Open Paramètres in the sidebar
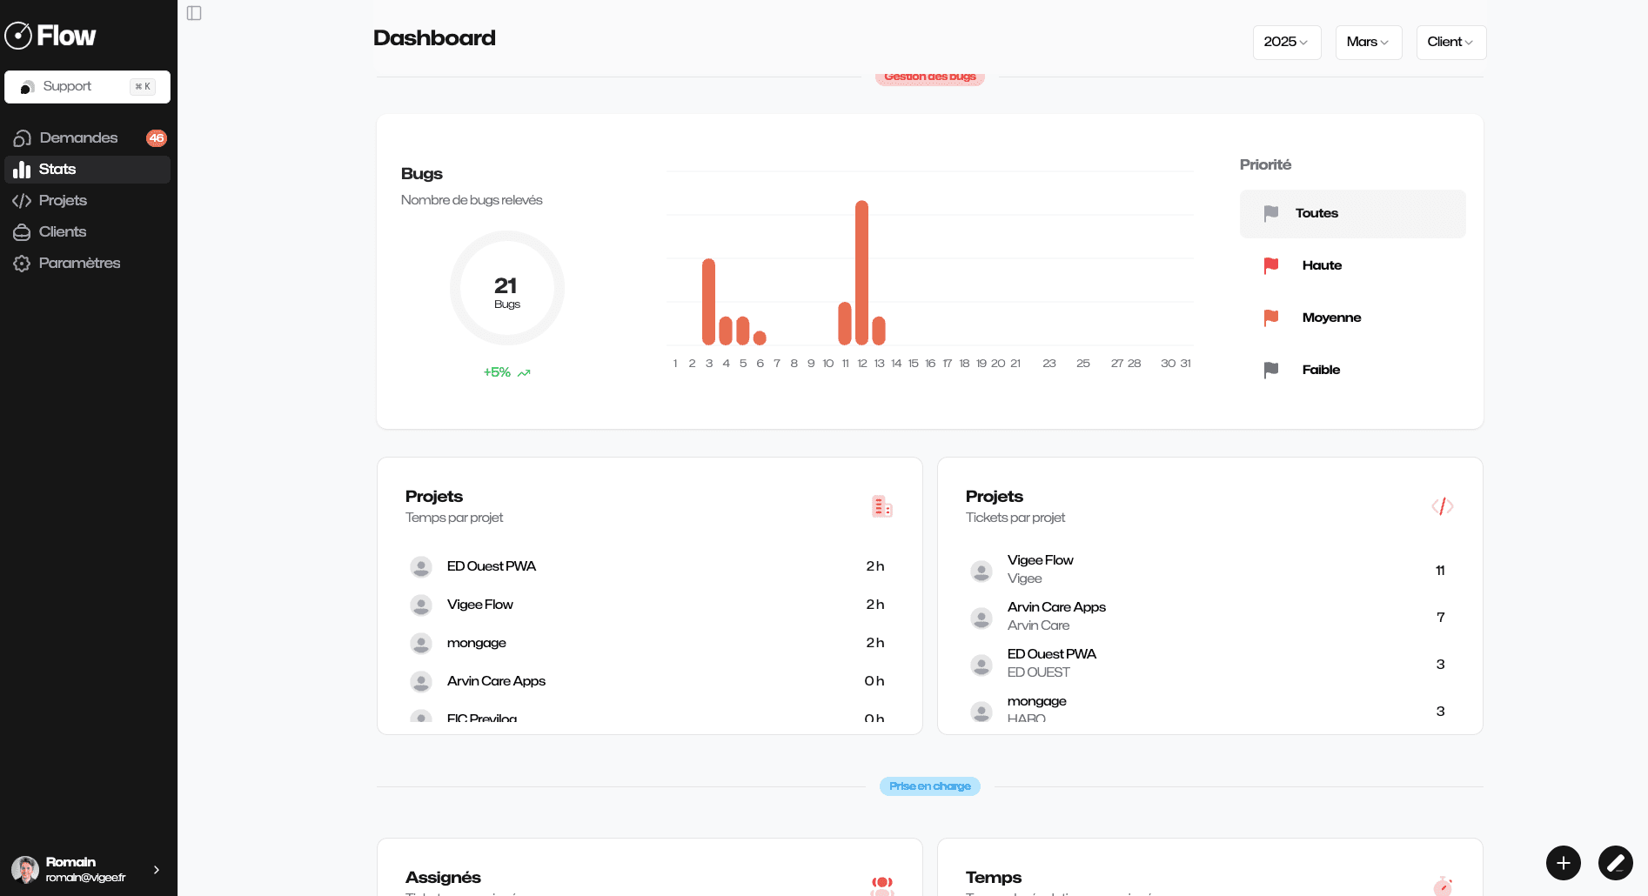The image size is (1648, 896). 87,263
